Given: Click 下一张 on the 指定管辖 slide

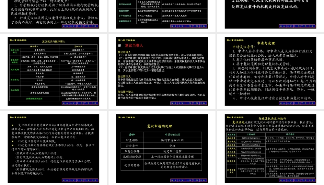Looking at the screenshot, I should (x=87, y=26).
